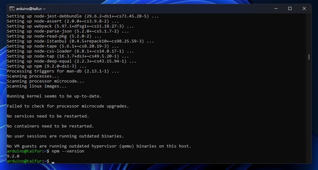Viewport: 318px width, 170px height.
Task: Click the 'Setting up webpack' line
Action: point(70,26)
